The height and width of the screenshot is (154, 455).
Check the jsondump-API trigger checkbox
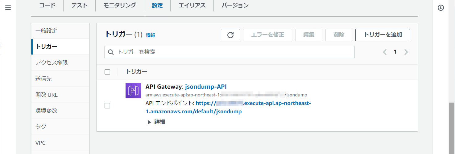[107, 106]
